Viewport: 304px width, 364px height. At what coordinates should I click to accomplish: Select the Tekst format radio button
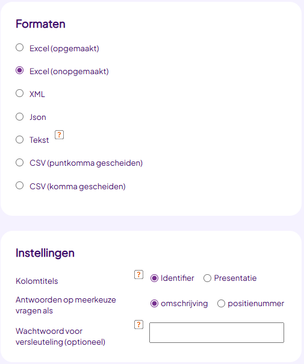[x=19, y=140]
